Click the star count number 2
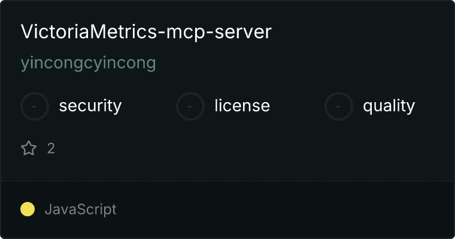 click(51, 149)
